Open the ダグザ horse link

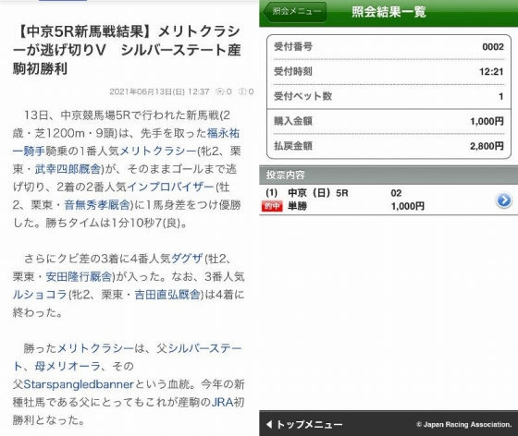pyautogui.click(x=187, y=259)
